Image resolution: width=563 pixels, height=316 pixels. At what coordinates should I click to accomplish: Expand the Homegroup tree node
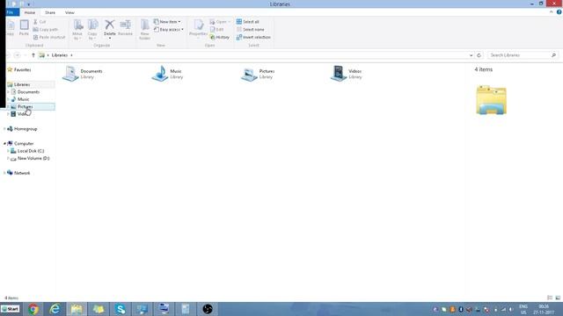pyautogui.click(x=4, y=129)
